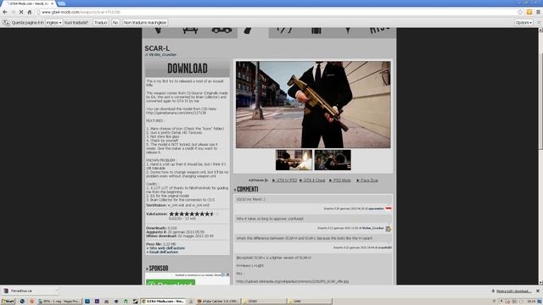Open author Mickie_Crusher profile link
Screen dimensions: 543x305
162,54
